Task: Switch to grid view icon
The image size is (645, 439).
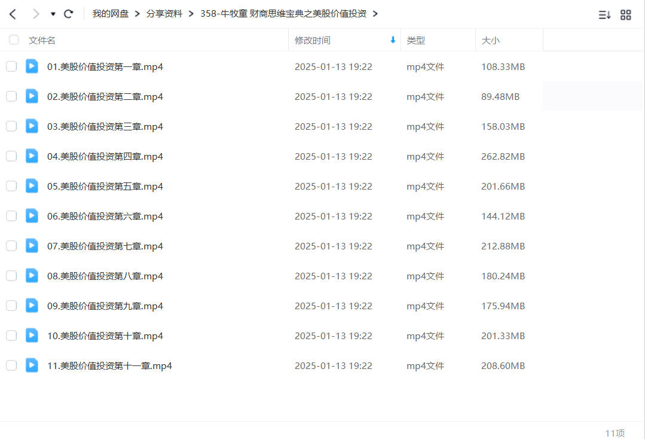Action: [x=626, y=15]
